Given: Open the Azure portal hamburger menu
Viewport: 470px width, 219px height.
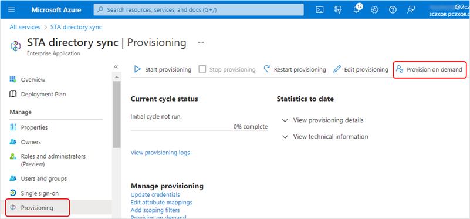Looking at the screenshot, I should (11, 9).
